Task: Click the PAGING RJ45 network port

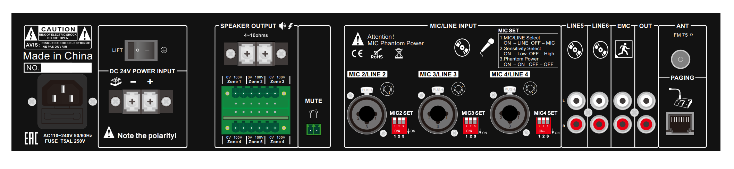Action: click(x=680, y=123)
